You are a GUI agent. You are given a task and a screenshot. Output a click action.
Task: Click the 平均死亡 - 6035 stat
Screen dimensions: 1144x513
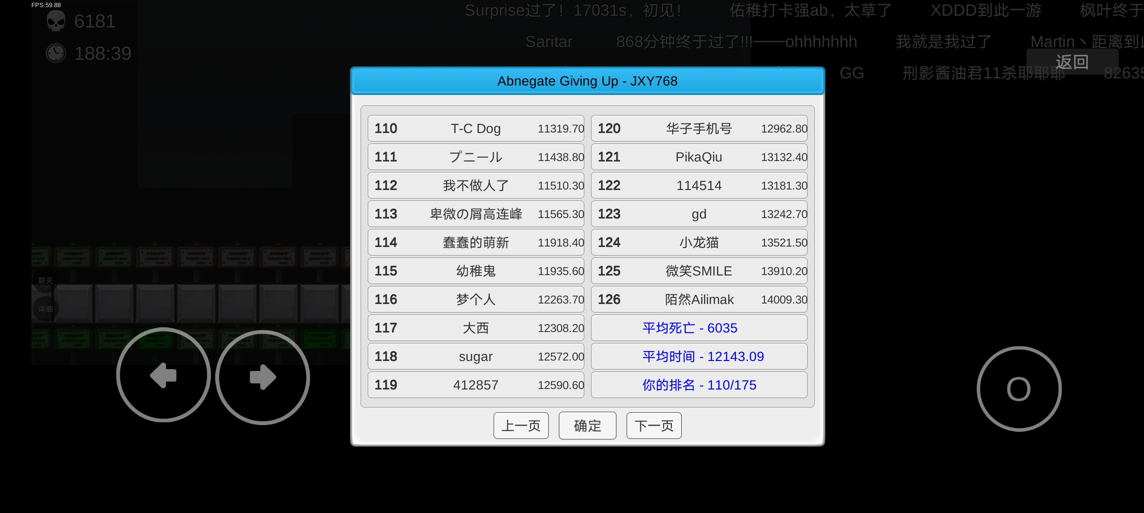(x=699, y=328)
